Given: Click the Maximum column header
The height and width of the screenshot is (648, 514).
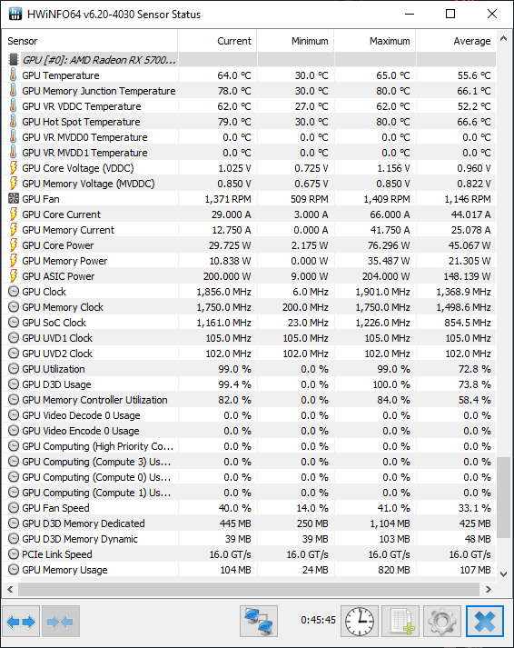Looking at the screenshot, I should tap(375, 41).
